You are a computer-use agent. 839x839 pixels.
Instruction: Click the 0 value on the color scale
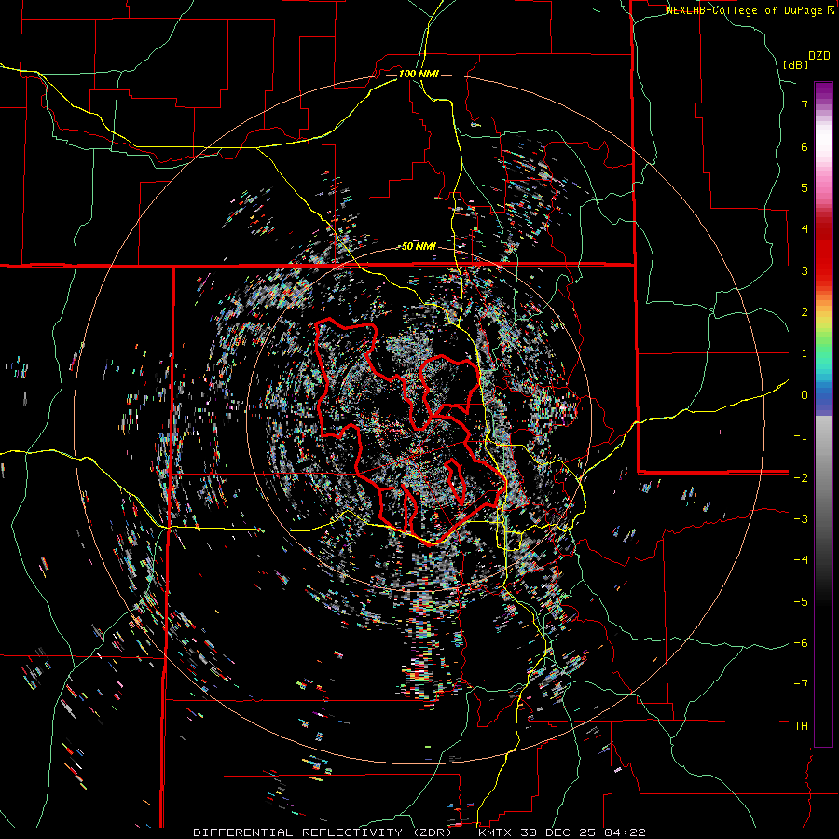[805, 395]
